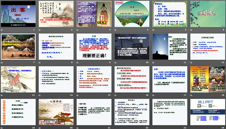226x129 pixels.
Task: Select slide 17 summary text thumbnail
Action: pos(170,79)
